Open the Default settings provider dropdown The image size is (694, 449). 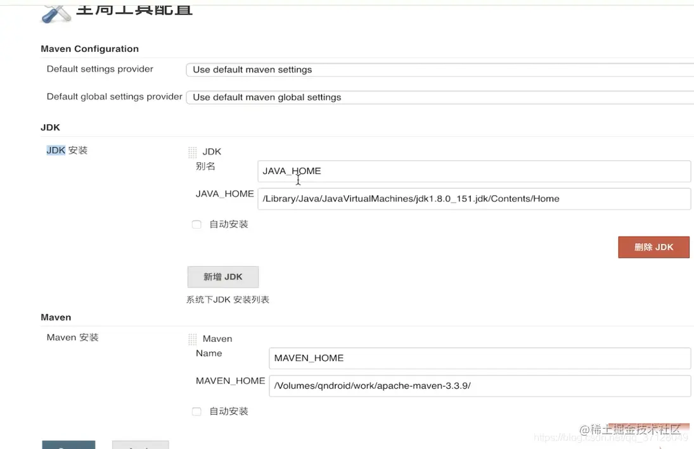coord(437,70)
